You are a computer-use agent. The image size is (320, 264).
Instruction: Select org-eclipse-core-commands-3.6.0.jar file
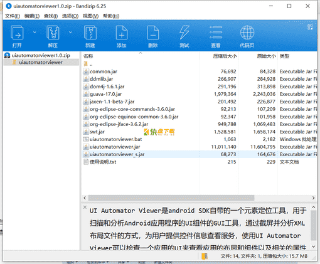pyautogui.click(x=132, y=109)
